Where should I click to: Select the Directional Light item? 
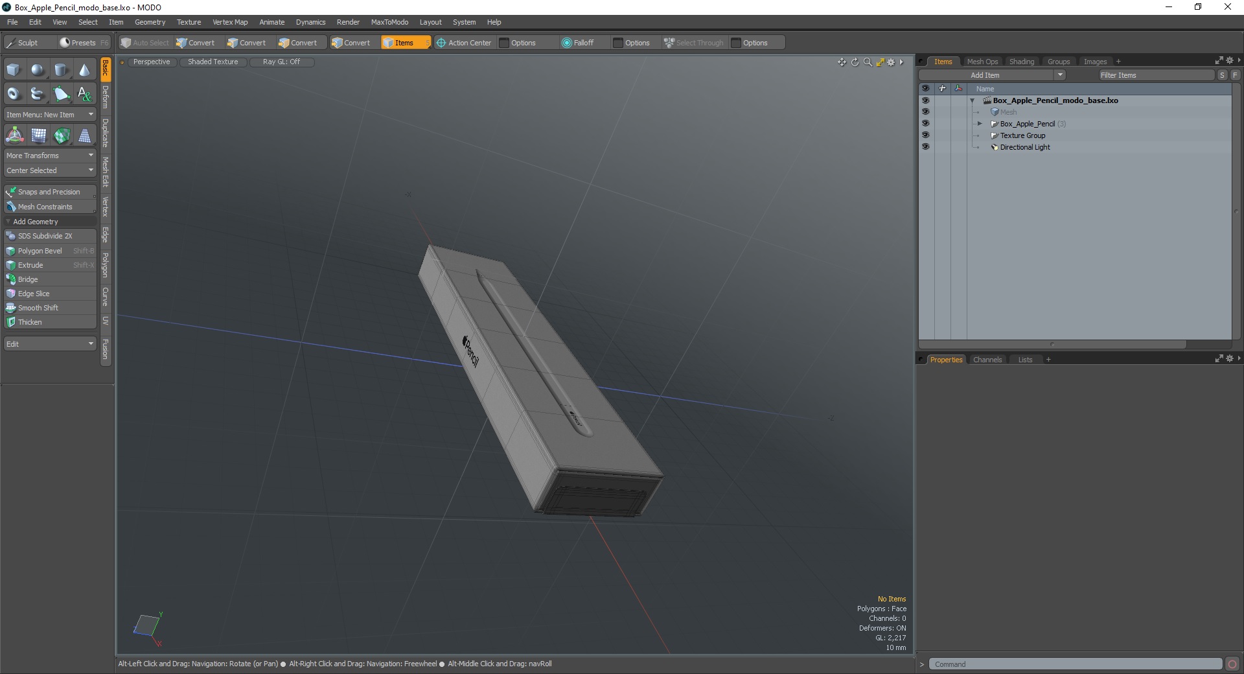tap(1024, 147)
